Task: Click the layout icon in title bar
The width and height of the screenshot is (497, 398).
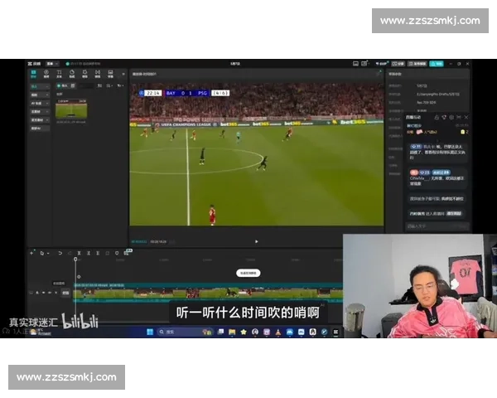Action: [x=355, y=64]
